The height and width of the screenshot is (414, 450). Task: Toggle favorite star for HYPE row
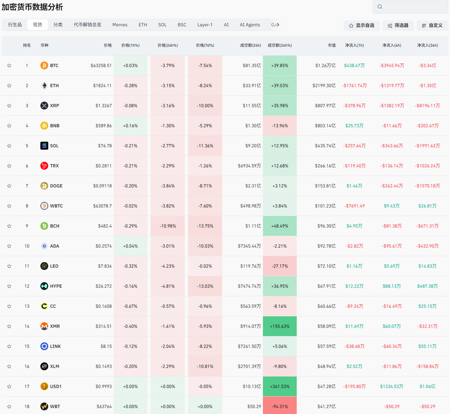point(9,286)
